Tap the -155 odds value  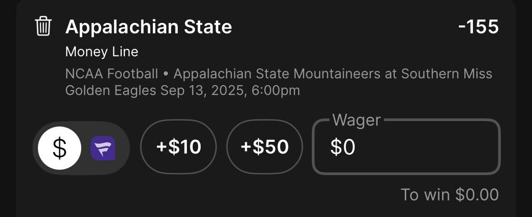[x=478, y=27]
